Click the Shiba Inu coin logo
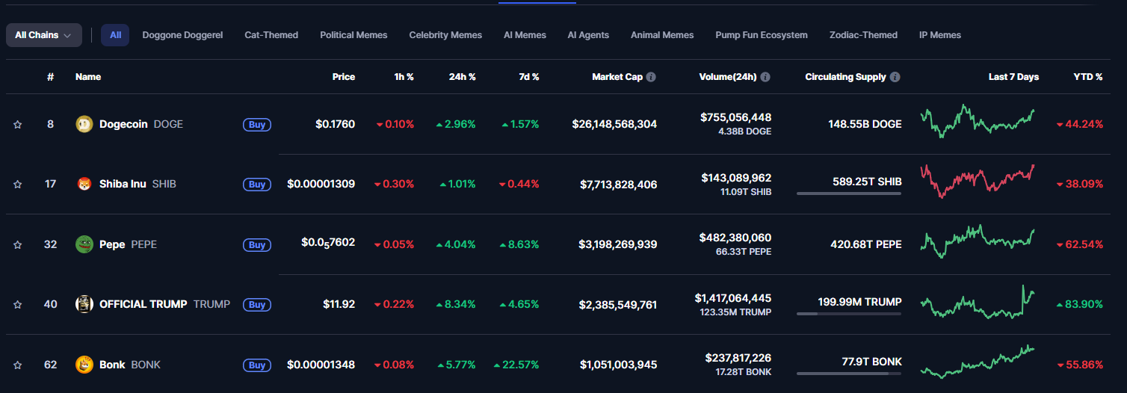1127x393 pixels. tap(84, 184)
